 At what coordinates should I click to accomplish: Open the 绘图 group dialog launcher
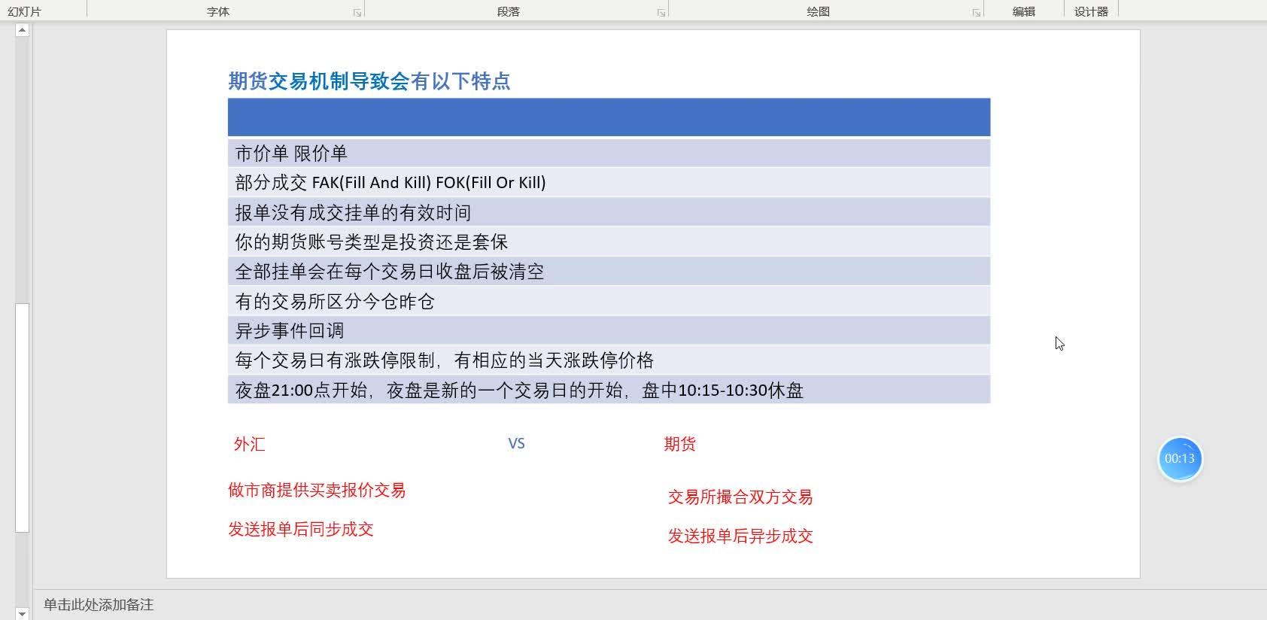coord(977,13)
